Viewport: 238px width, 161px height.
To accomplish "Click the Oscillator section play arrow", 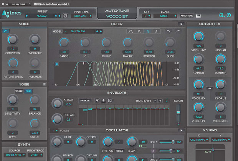I will 182,130.
